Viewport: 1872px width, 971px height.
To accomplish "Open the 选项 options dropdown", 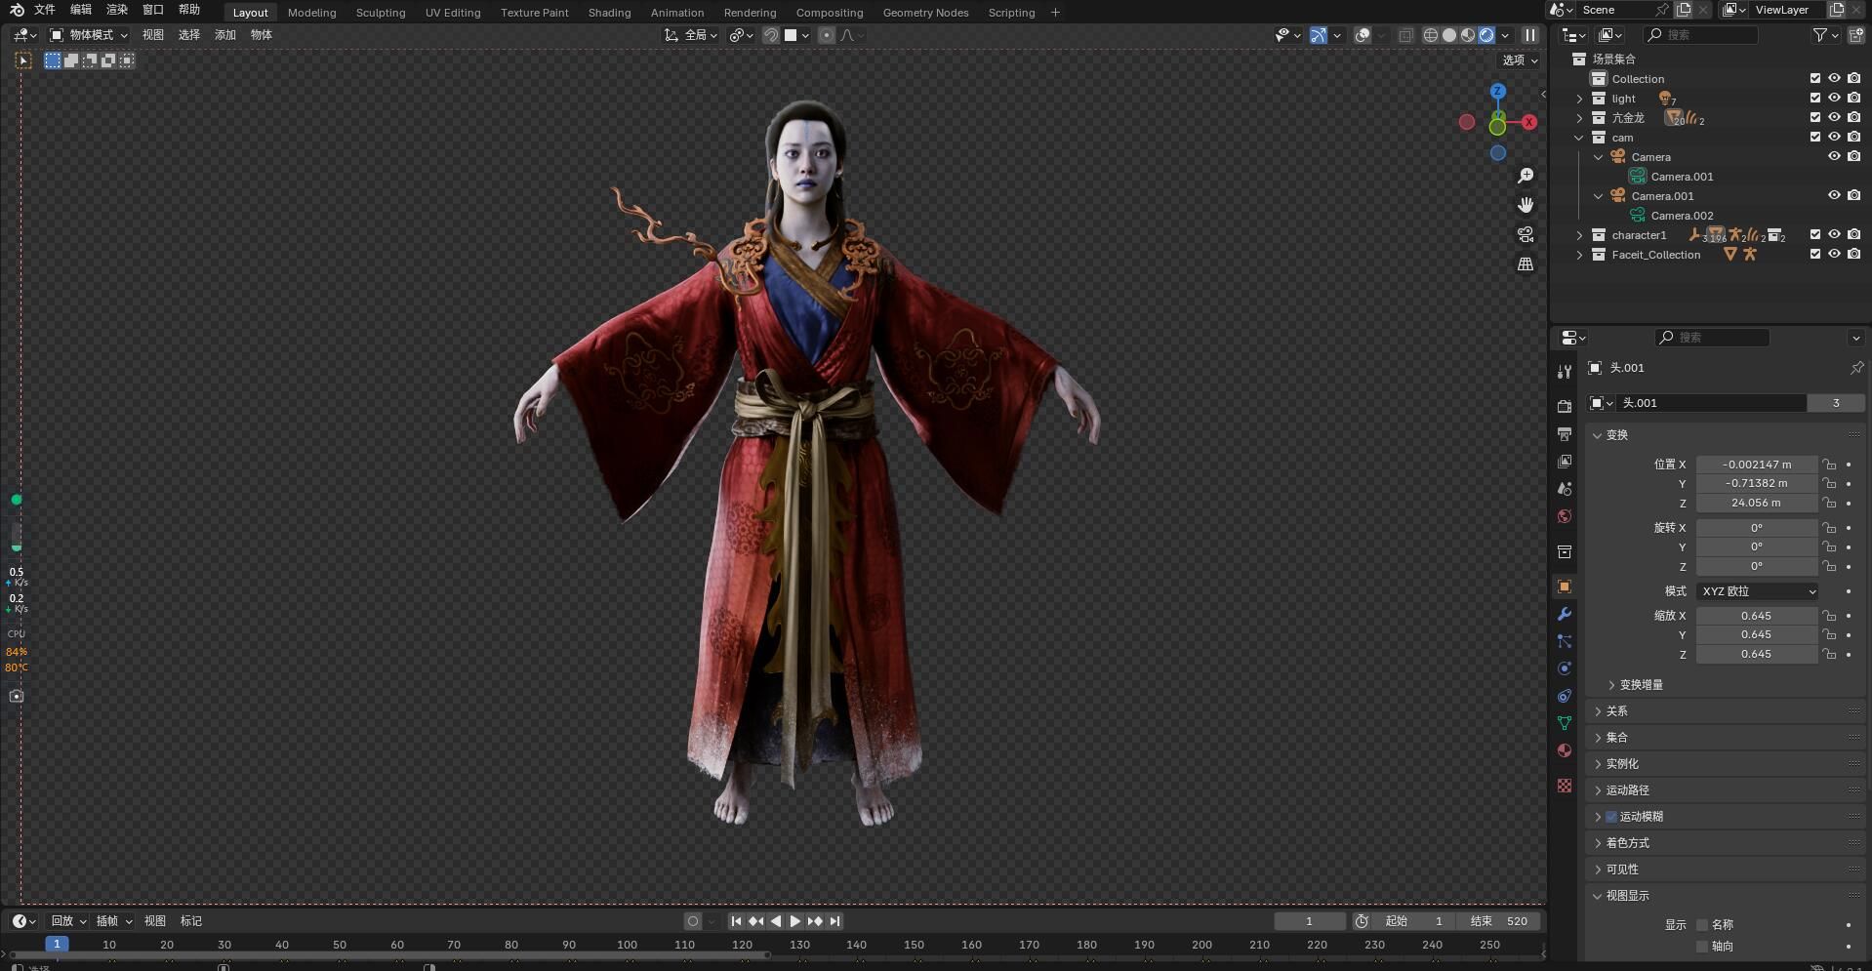I will [x=1520, y=61].
